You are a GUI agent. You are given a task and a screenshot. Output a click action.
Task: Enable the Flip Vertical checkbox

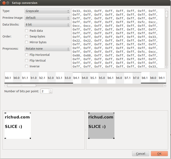27,61
